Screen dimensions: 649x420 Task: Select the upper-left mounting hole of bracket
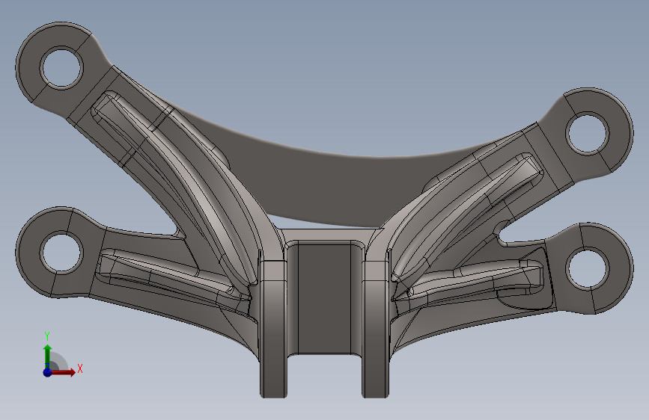point(61,68)
